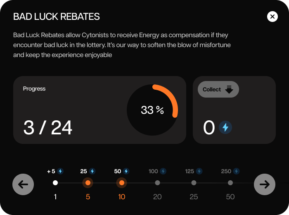Click energy icon next to +5 reward

point(61,171)
